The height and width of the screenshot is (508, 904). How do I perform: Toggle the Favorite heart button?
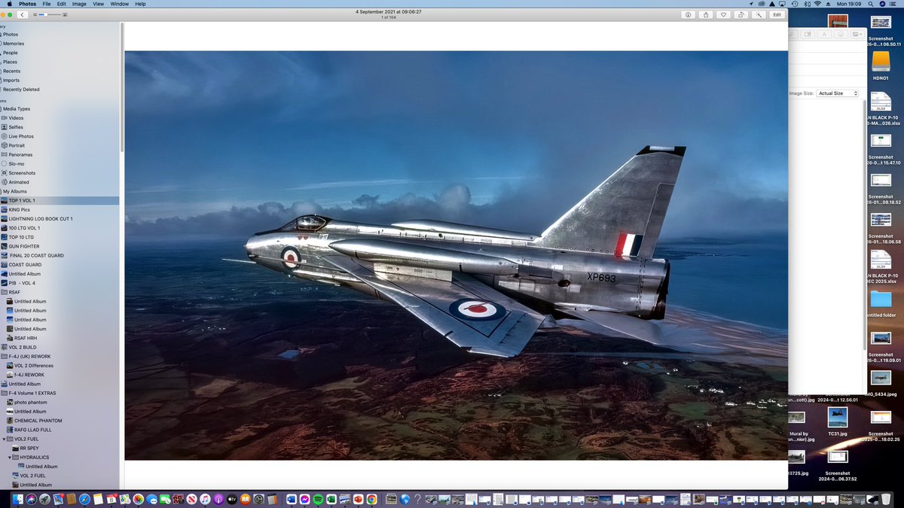(723, 14)
